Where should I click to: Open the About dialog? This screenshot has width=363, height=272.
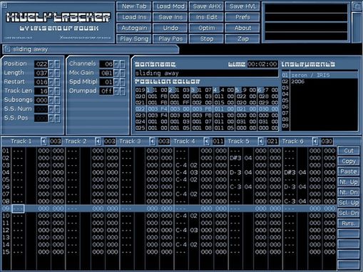242,28
